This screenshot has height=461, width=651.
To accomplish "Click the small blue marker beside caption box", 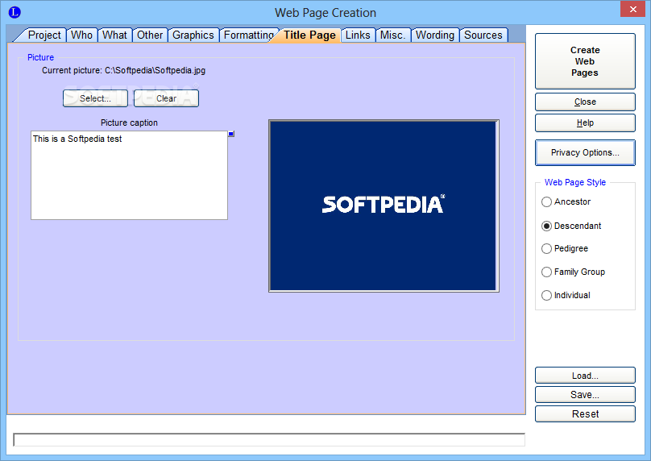I will pyautogui.click(x=231, y=134).
